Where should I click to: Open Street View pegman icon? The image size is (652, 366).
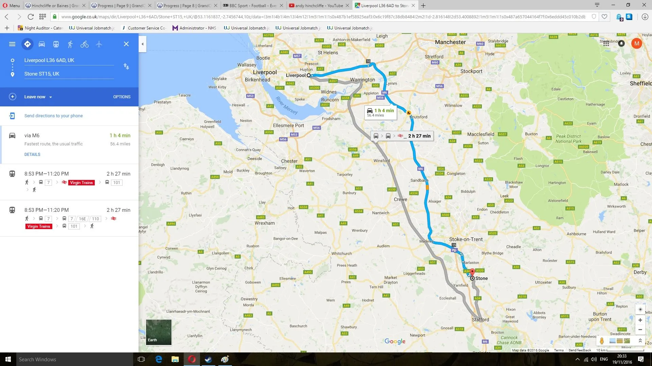click(x=602, y=341)
